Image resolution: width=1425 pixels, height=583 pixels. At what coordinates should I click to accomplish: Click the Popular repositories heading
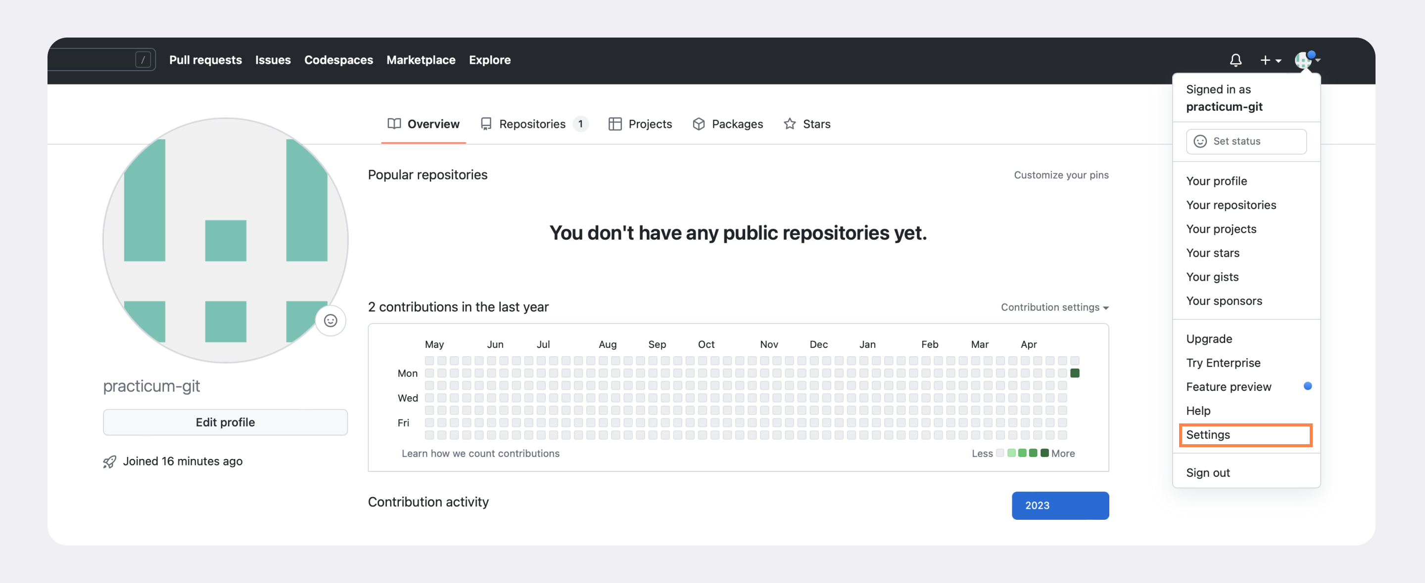(x=427, y=175)
